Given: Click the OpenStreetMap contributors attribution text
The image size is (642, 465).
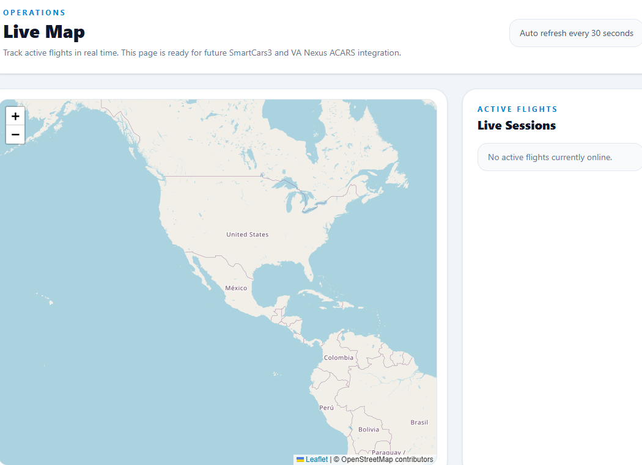Looking at the screenshot, I should click(x=387, y=460).
